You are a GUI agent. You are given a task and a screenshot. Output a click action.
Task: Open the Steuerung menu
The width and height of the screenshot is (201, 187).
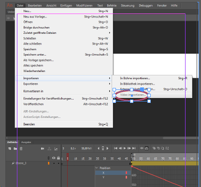coord(128,6)
